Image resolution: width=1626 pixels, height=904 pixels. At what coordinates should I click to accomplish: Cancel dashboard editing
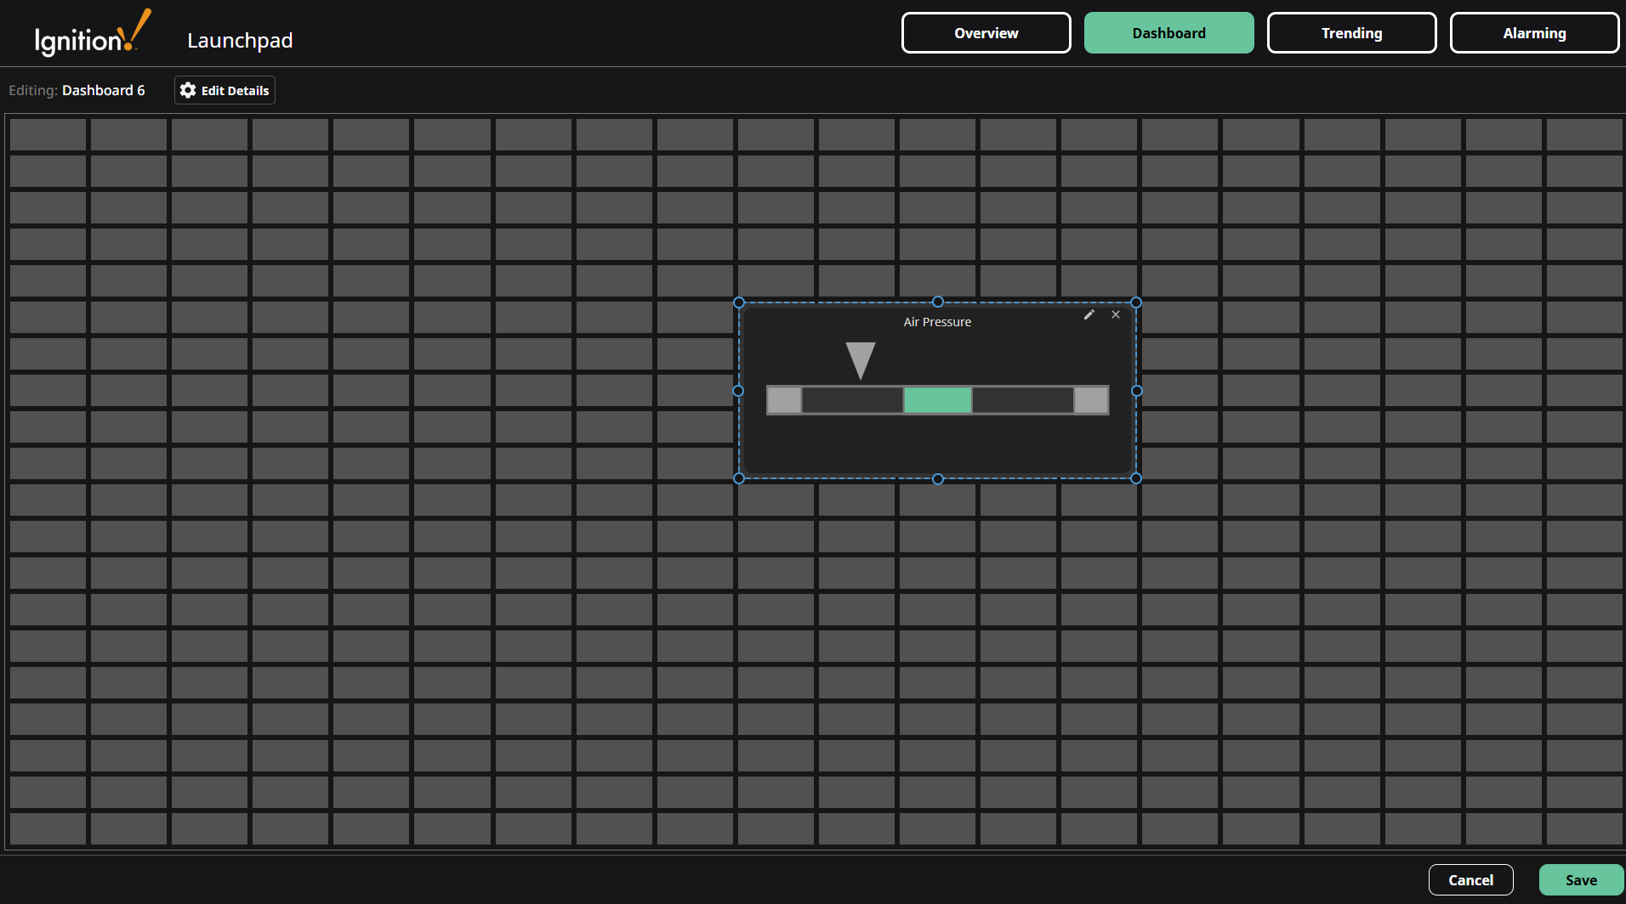[1470, 879]
